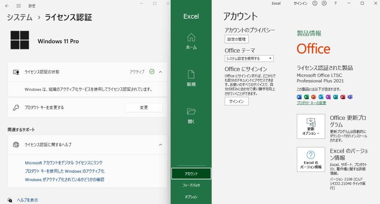Viewport: 380px width, 204px height.
Task: Open Options in Excel sidebar
Action: 191,197
